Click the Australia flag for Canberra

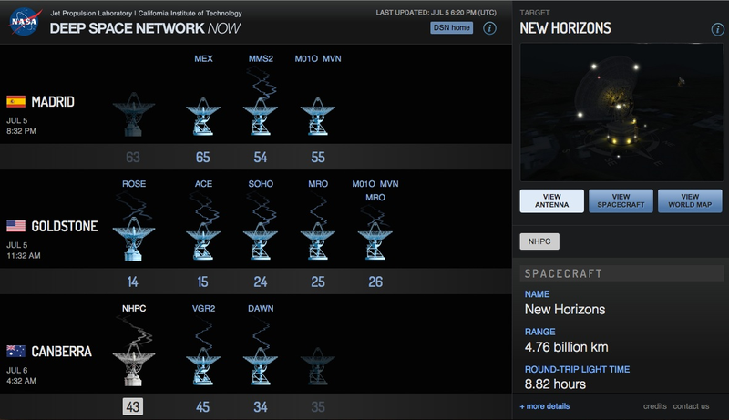[15, 351]
